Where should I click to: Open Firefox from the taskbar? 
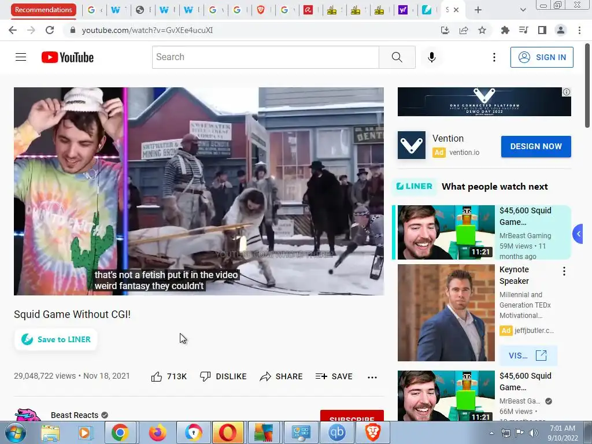coord(157,432)
